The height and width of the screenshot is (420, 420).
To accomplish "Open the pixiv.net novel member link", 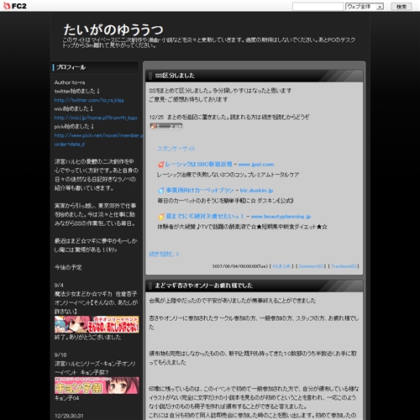I will coord(99,139).
